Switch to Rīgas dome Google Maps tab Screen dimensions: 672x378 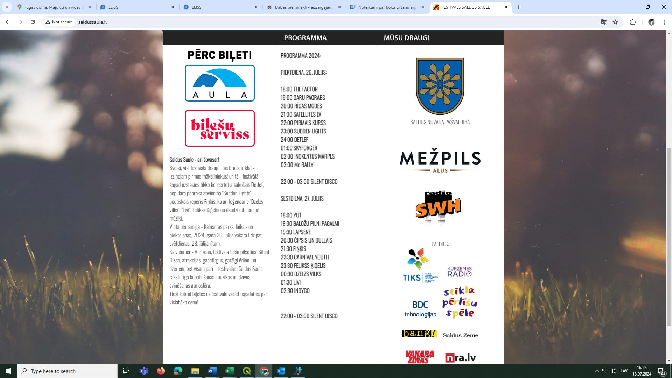click(52, 7)
